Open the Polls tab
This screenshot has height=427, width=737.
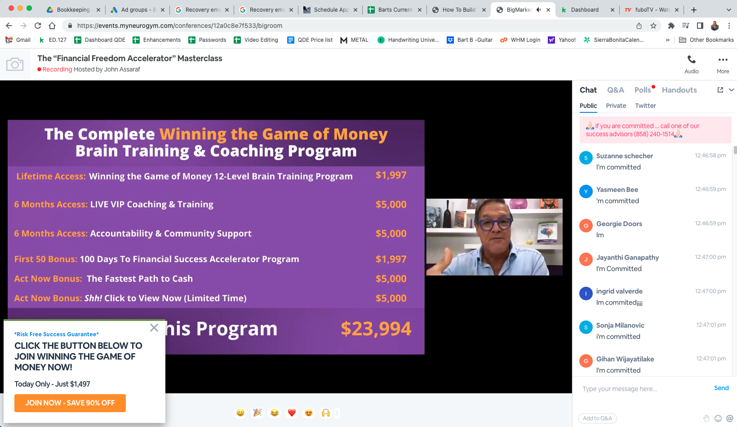click(643, 90)
